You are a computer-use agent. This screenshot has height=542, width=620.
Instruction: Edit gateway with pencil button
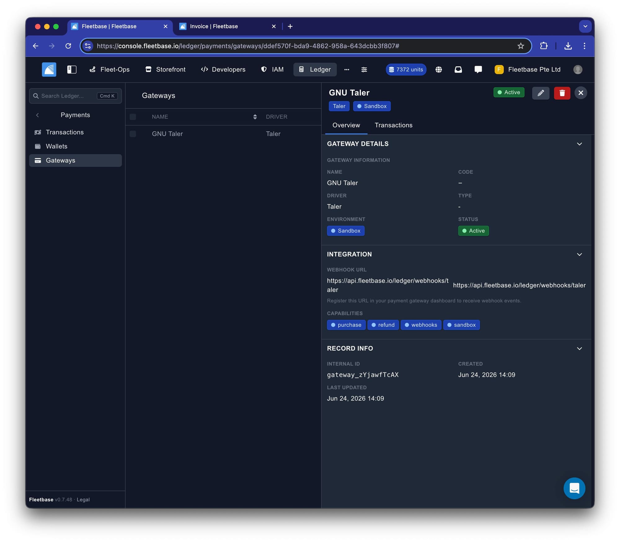(x=541, y=93)
